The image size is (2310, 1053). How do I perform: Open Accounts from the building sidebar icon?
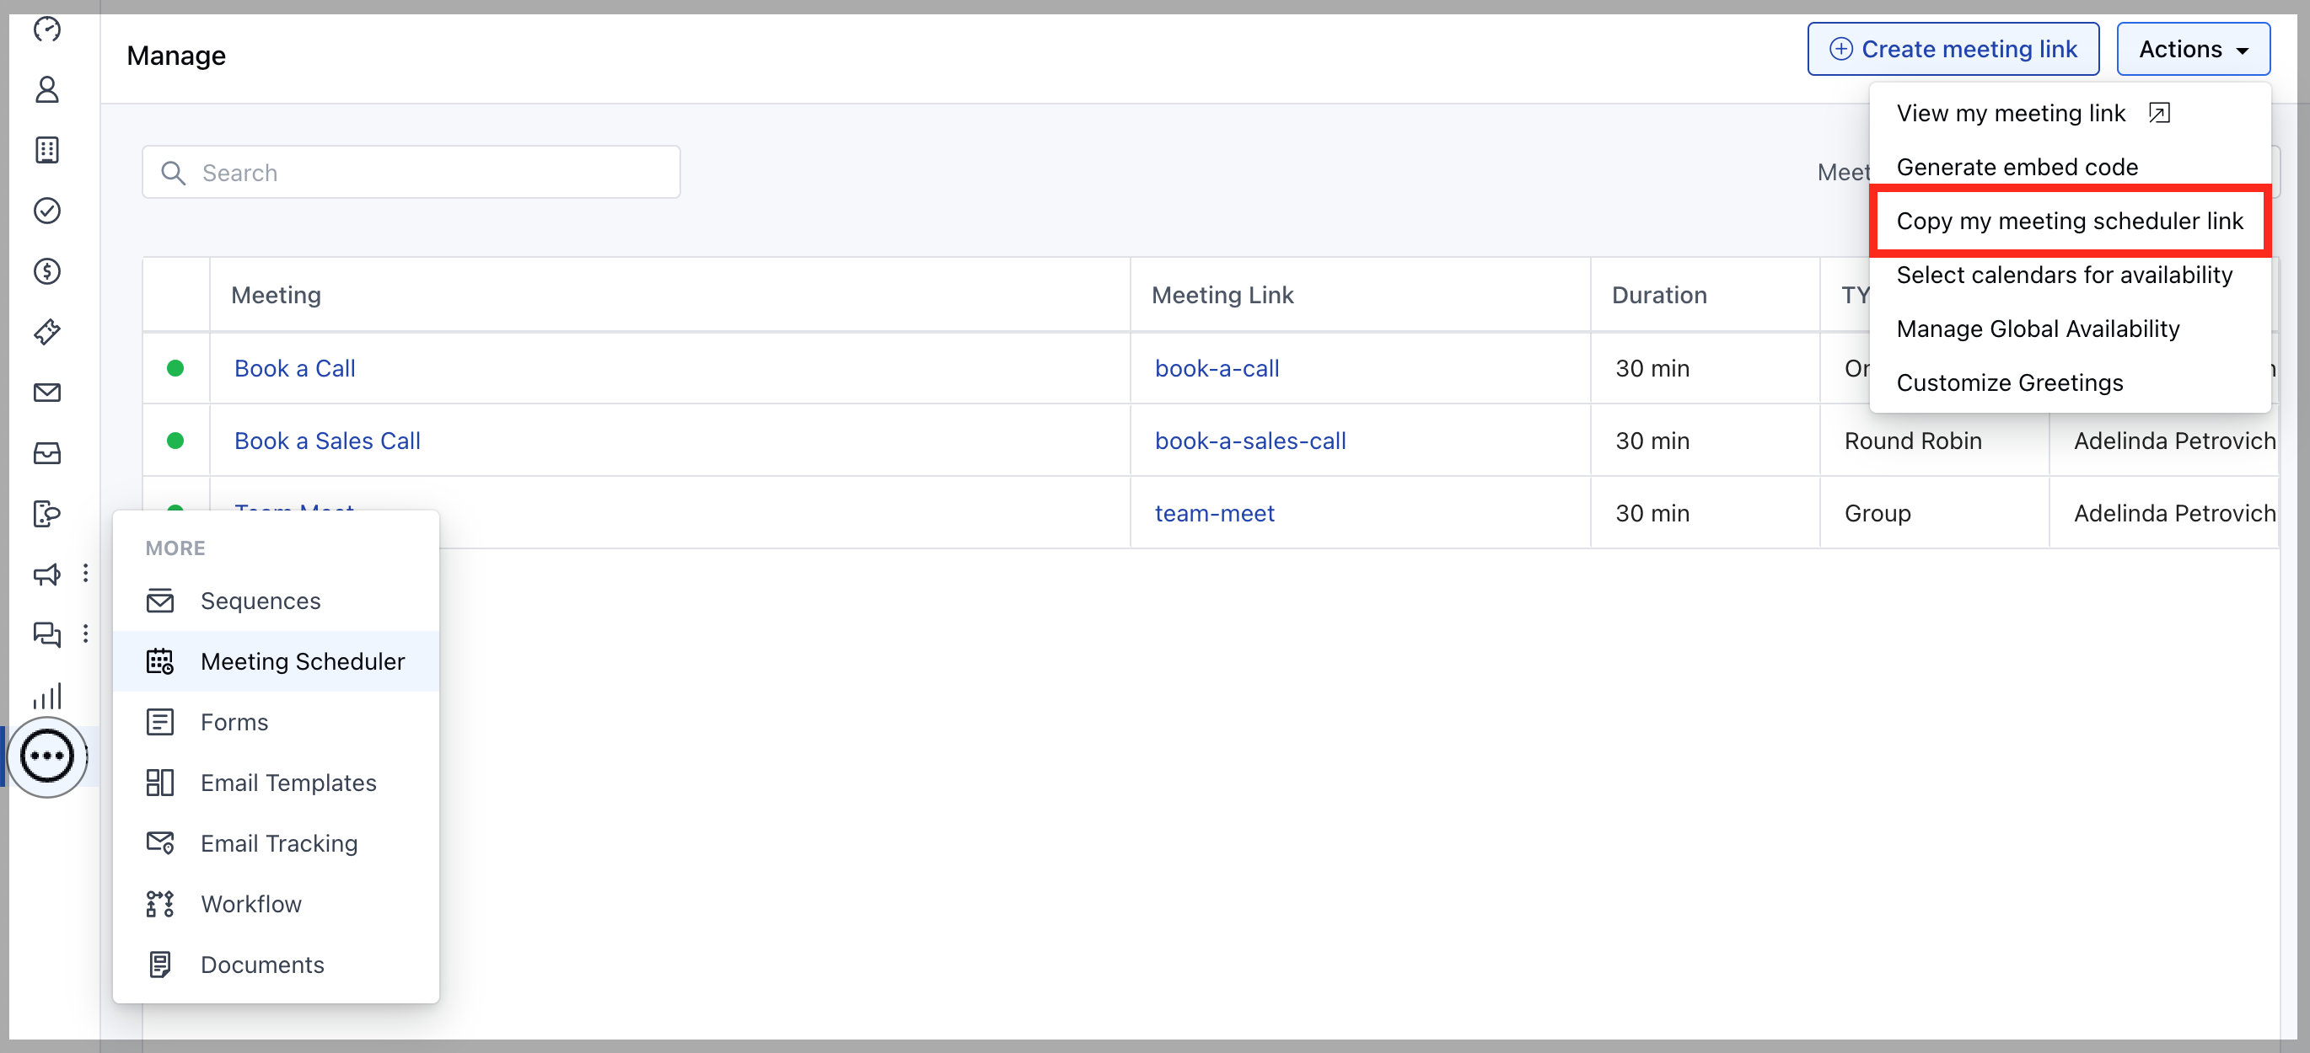[x=46, y=150]
